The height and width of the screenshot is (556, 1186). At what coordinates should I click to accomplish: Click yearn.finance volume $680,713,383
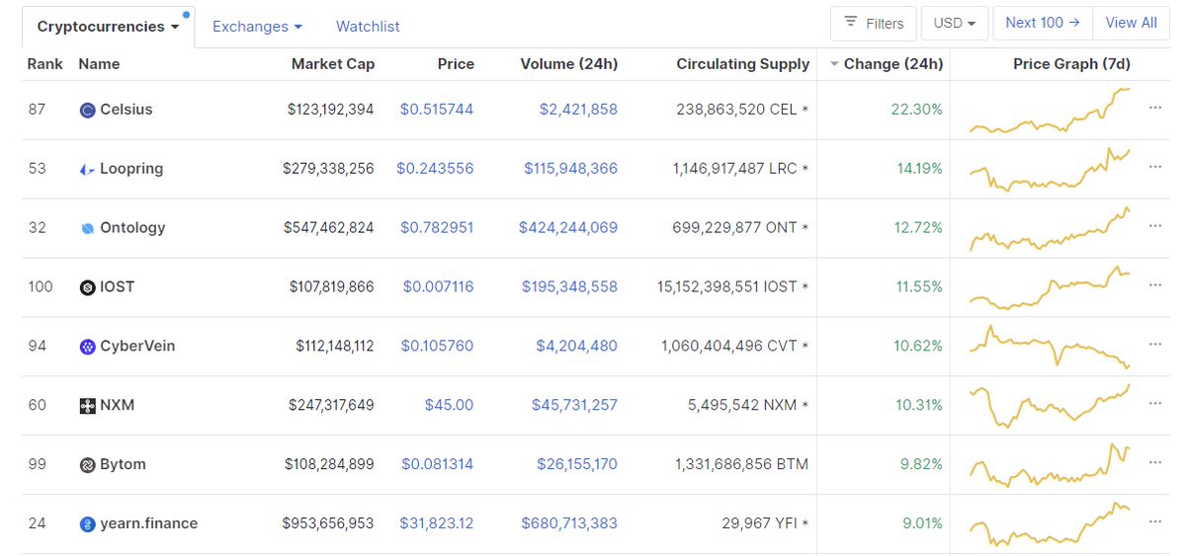(x=569, y=524)
